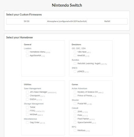Tick the VBA Next emulator checkbox
Viewport: 134px width, 137px height.
coord(75,52)
